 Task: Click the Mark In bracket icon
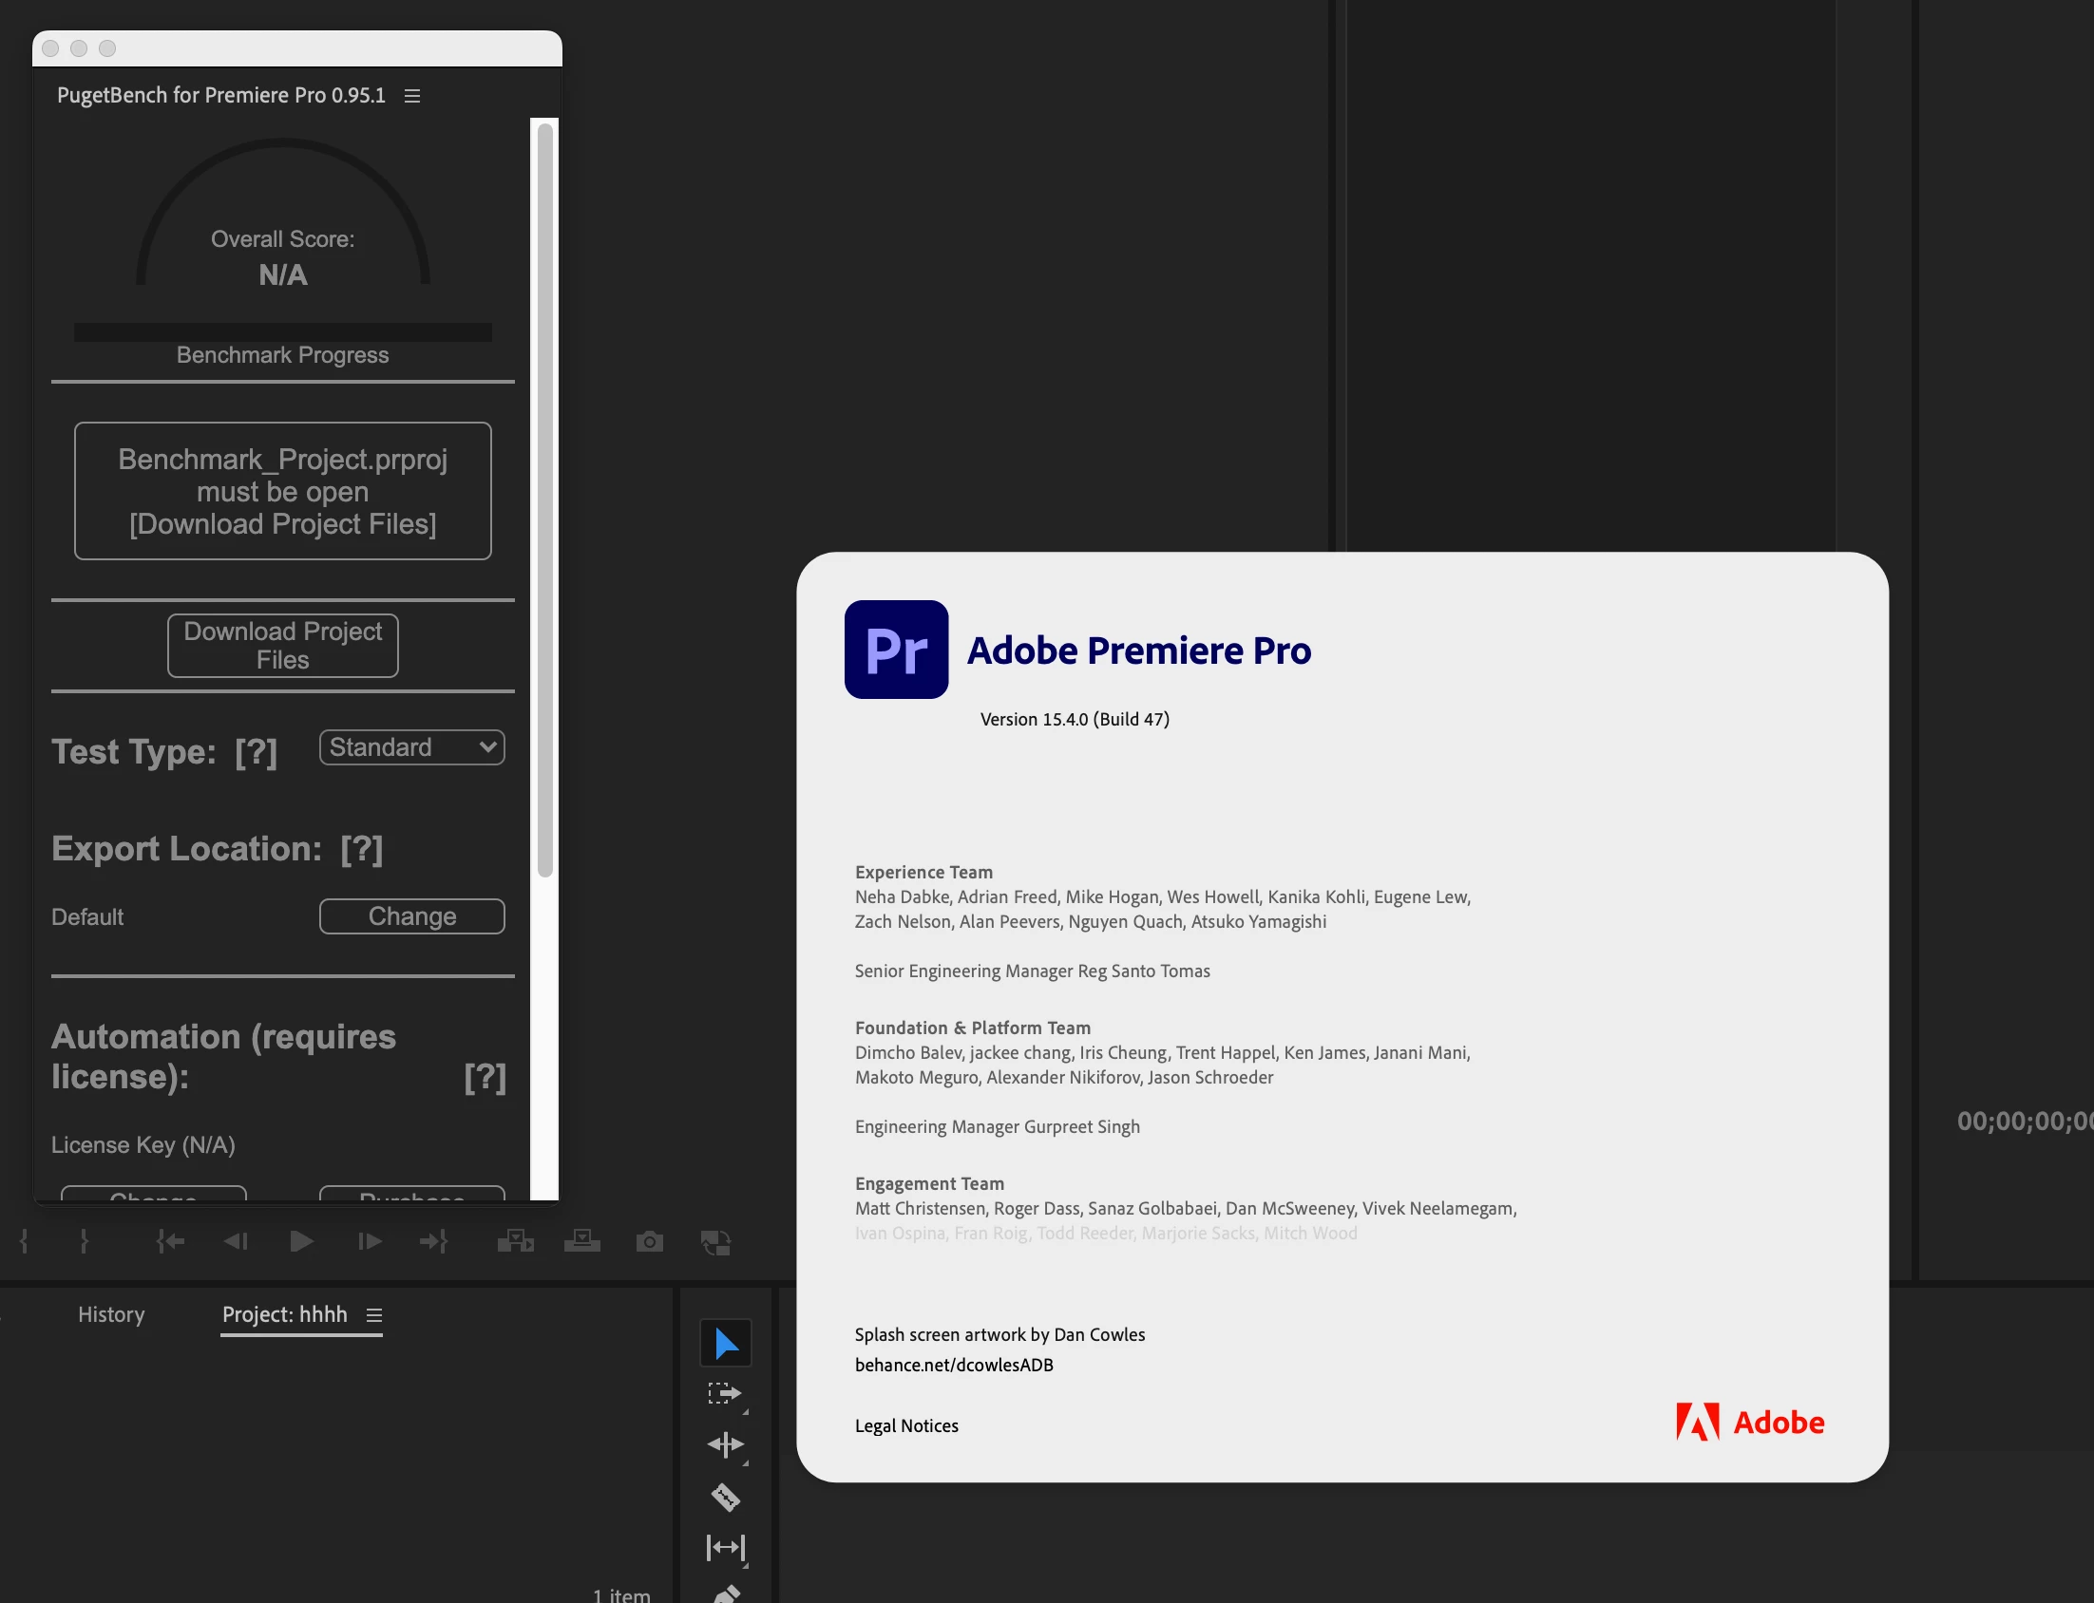tap(24, 1241)
